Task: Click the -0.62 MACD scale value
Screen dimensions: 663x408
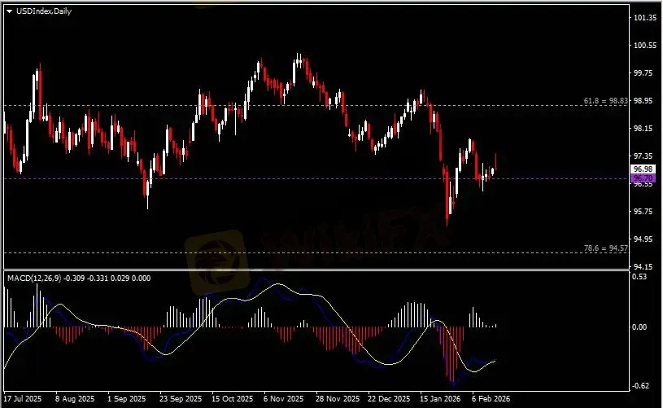Action: point(643,387)
